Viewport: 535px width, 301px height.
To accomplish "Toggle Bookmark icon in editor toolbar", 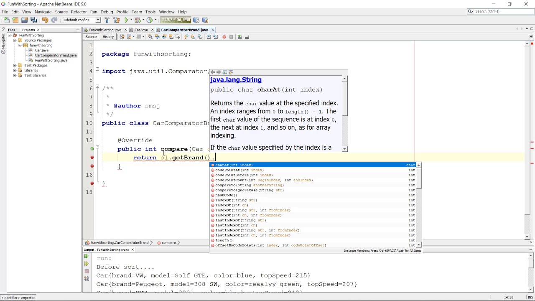I will tap(200, 37).
